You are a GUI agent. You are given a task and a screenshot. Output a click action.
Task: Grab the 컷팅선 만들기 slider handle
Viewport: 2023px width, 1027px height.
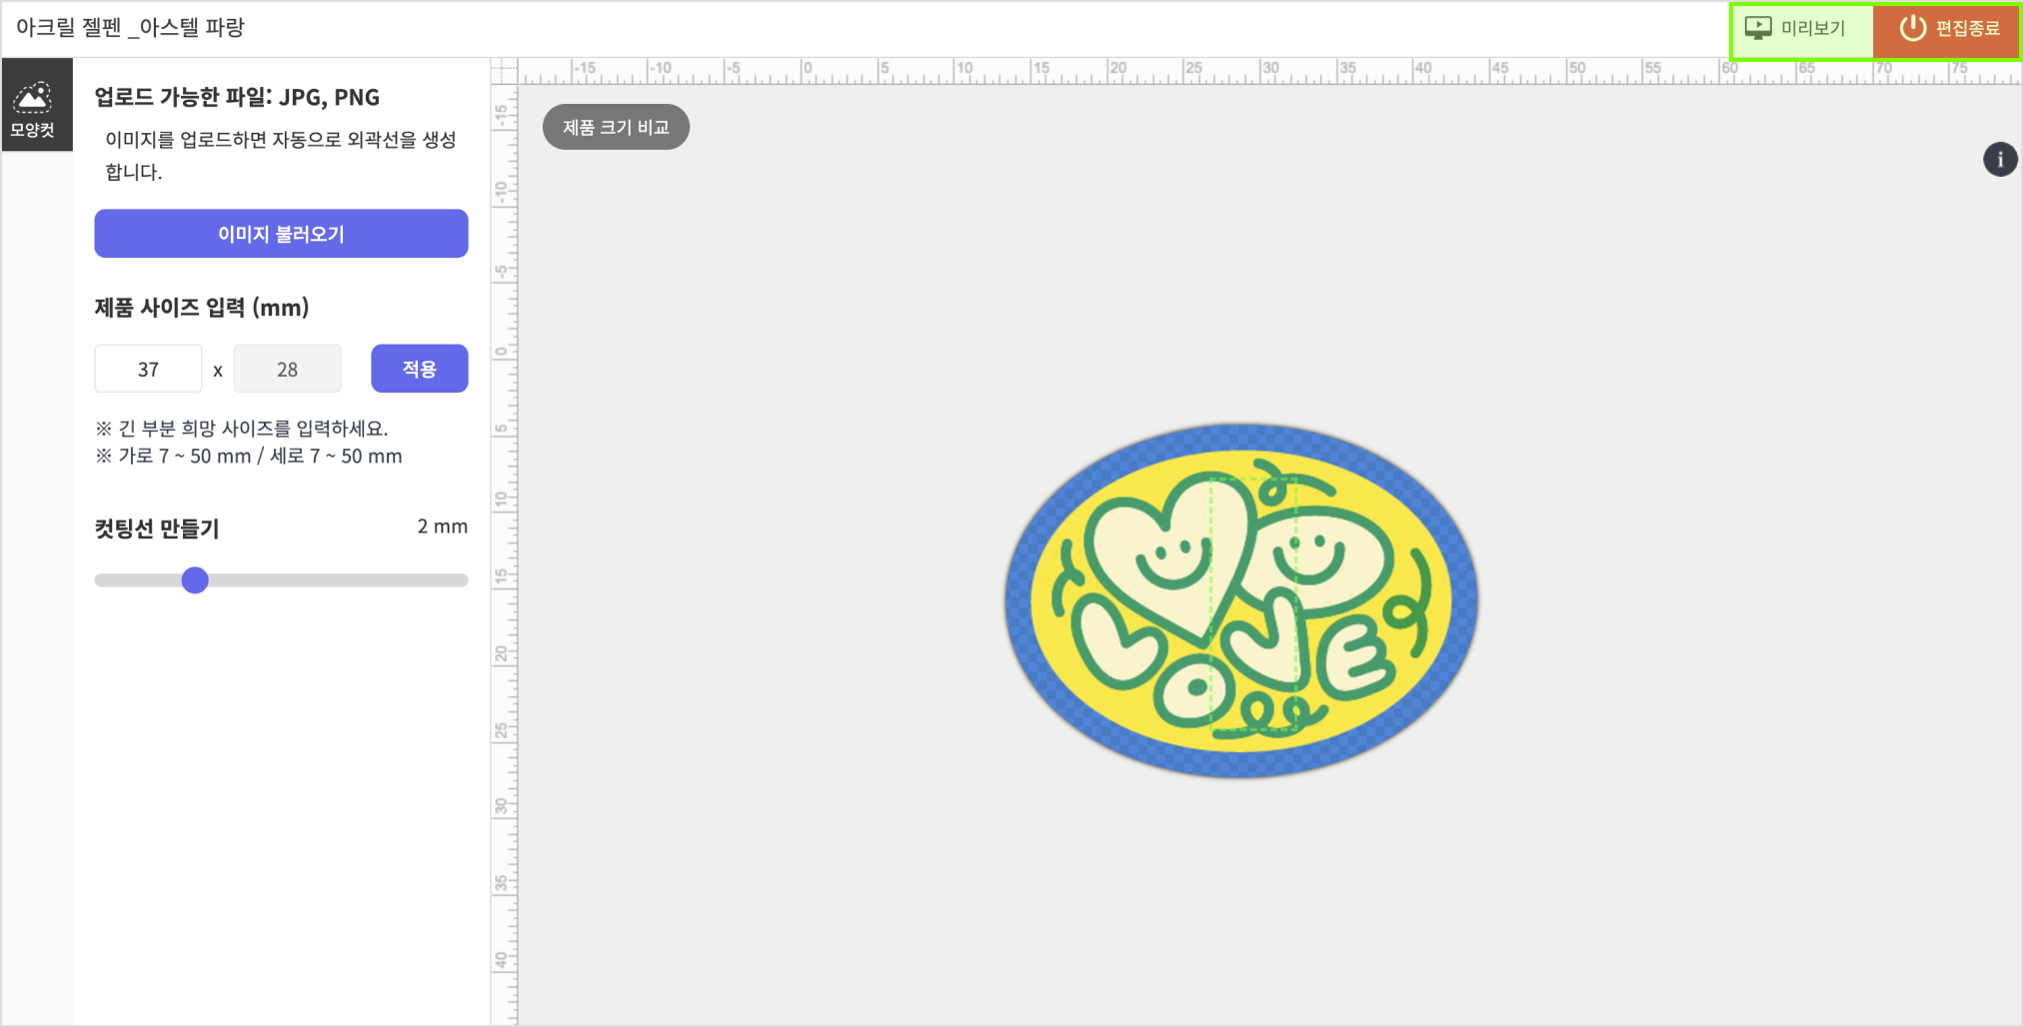[x=195, y=580]
